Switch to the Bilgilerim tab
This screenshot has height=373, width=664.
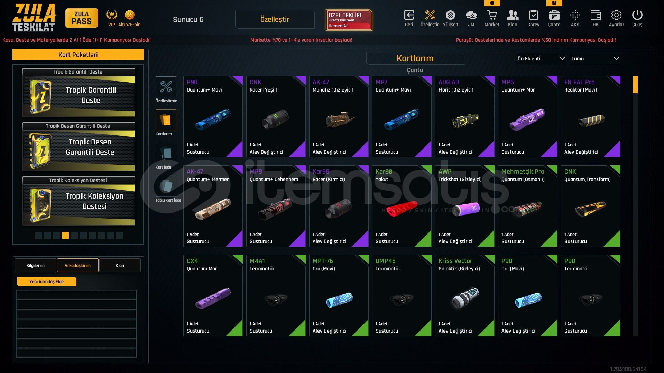coord(35,265)
